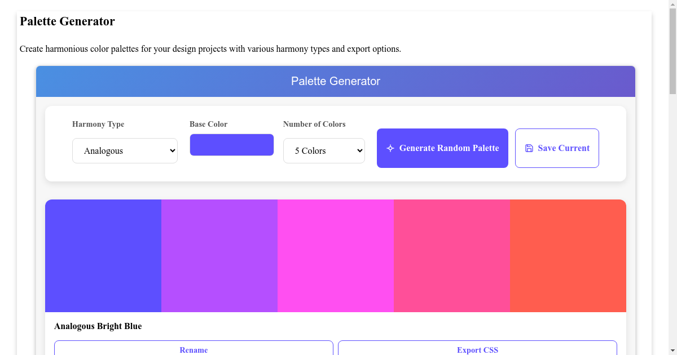
Task: Select the pink swatch in the palette
Action: (x=452, y=255)
